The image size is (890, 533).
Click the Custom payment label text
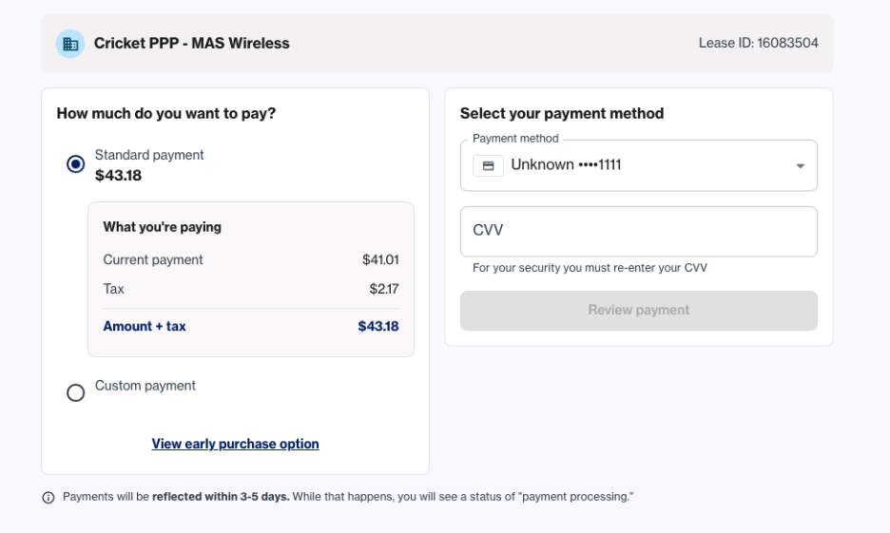145,386
